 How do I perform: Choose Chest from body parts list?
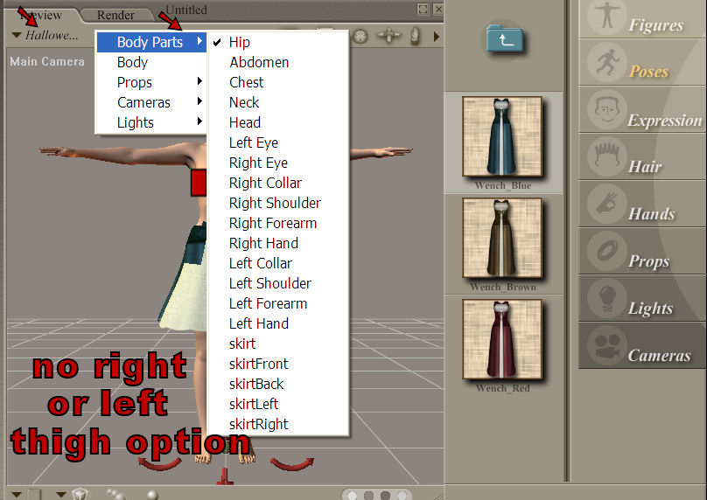278,82
